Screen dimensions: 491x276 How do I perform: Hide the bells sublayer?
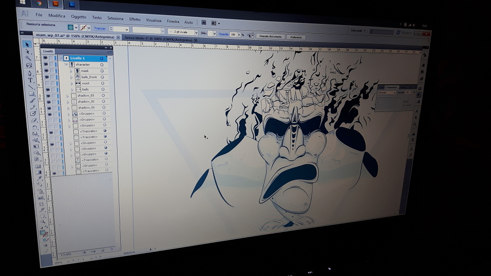point(48,89)
